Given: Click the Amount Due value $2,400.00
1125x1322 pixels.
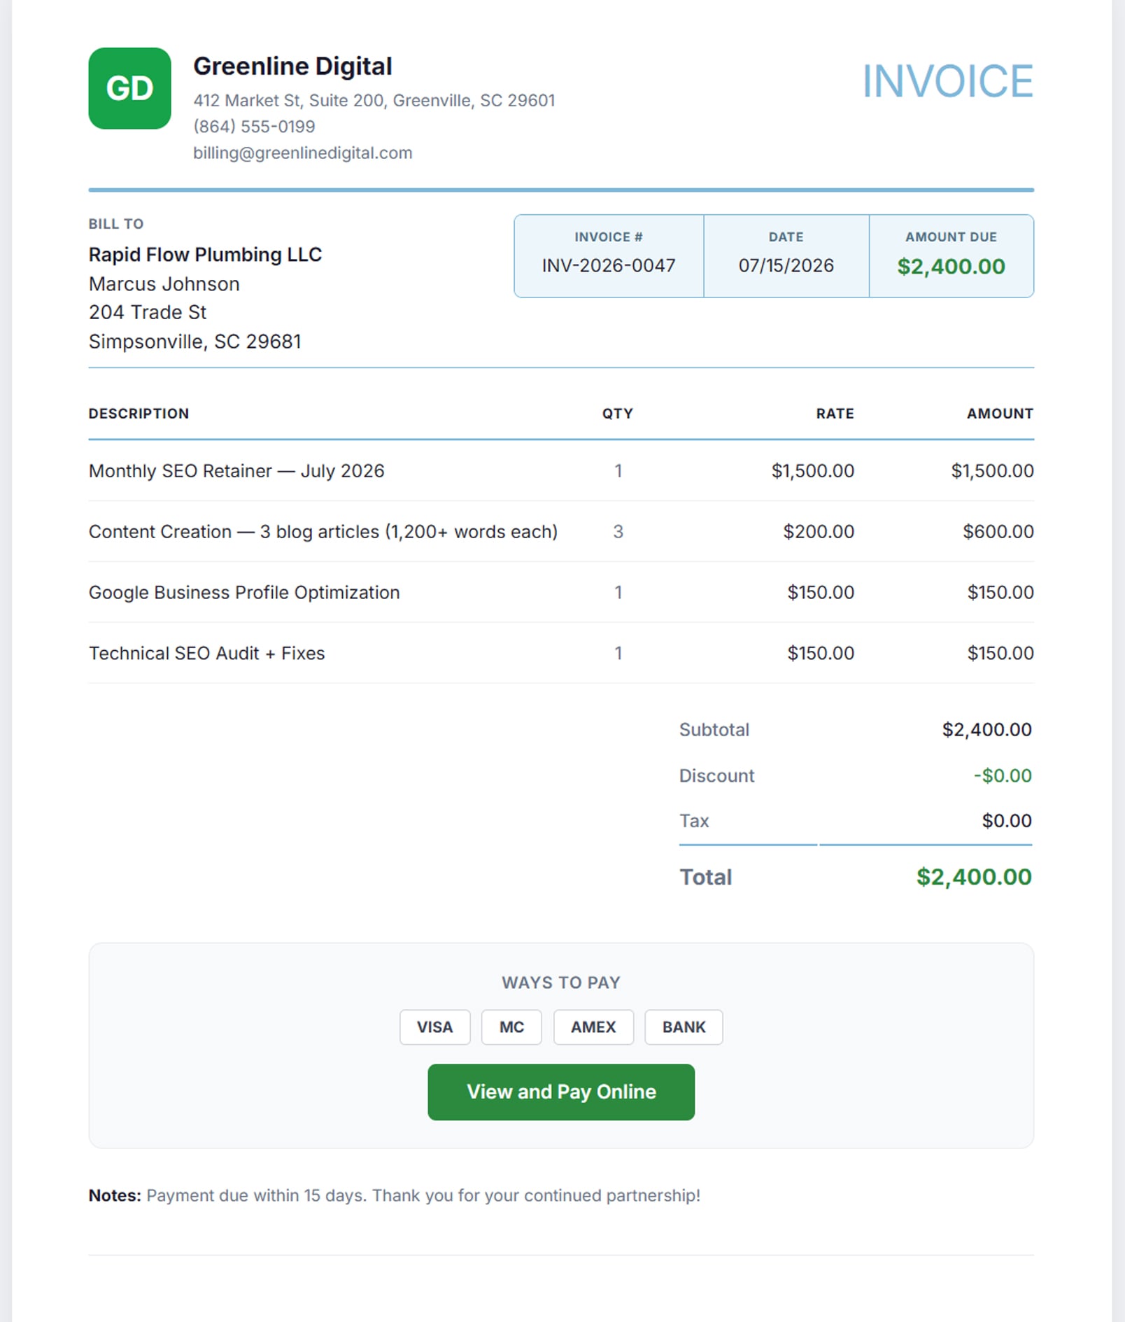Looking at the screenshot, I should point(951,267).
